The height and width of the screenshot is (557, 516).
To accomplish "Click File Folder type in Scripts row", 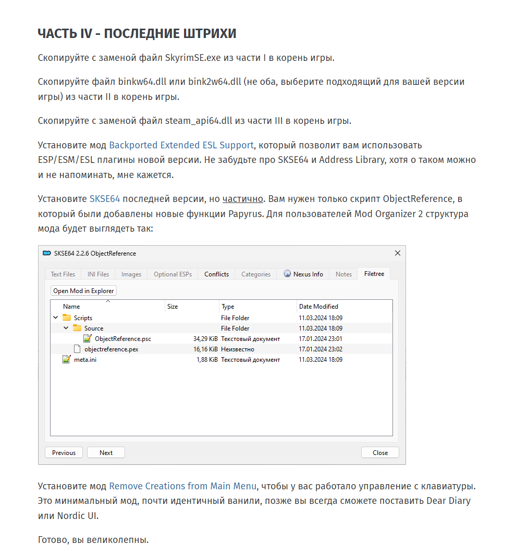I will [x=235, y=318].
